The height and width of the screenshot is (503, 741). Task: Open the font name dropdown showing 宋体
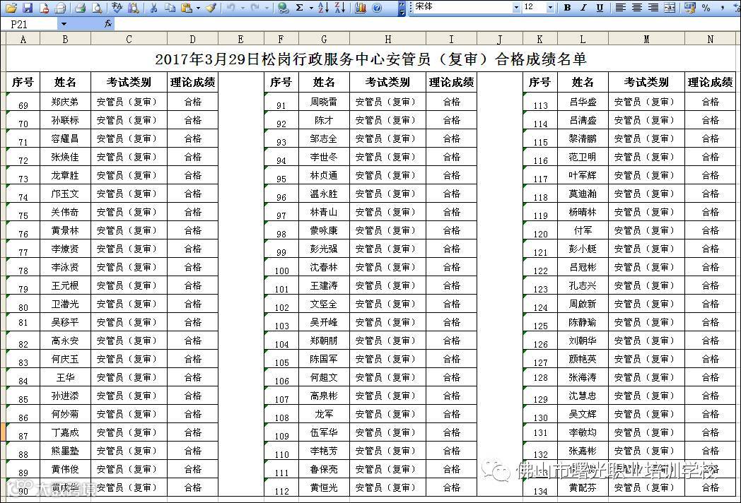(516, 8)
